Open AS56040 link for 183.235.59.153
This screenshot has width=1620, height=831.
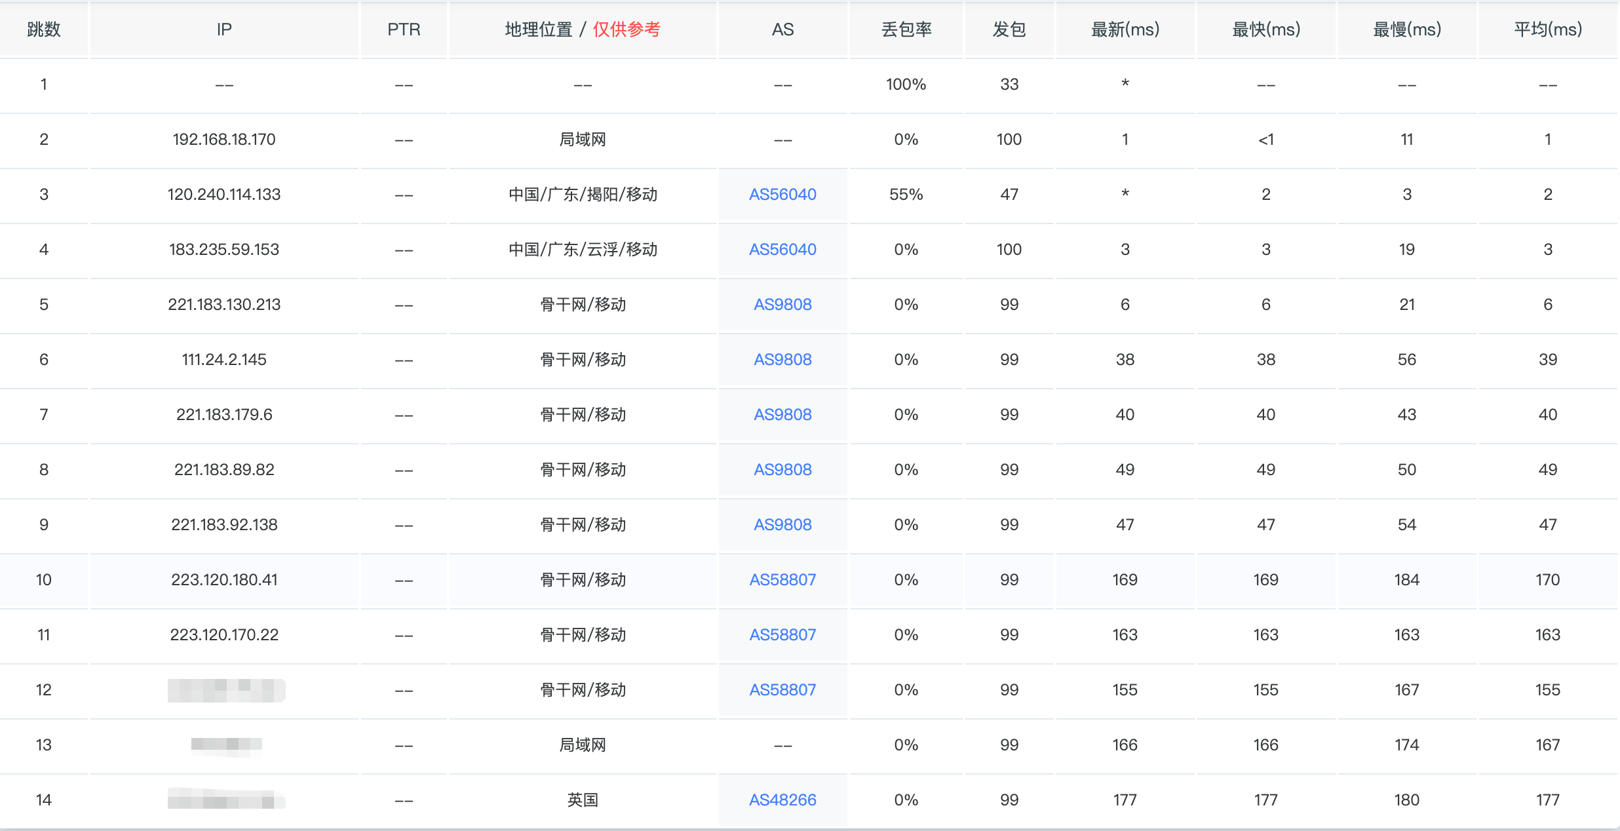[x=782, y=250]
